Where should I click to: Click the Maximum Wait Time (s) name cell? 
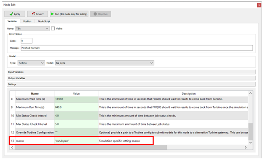coord(35,99)
